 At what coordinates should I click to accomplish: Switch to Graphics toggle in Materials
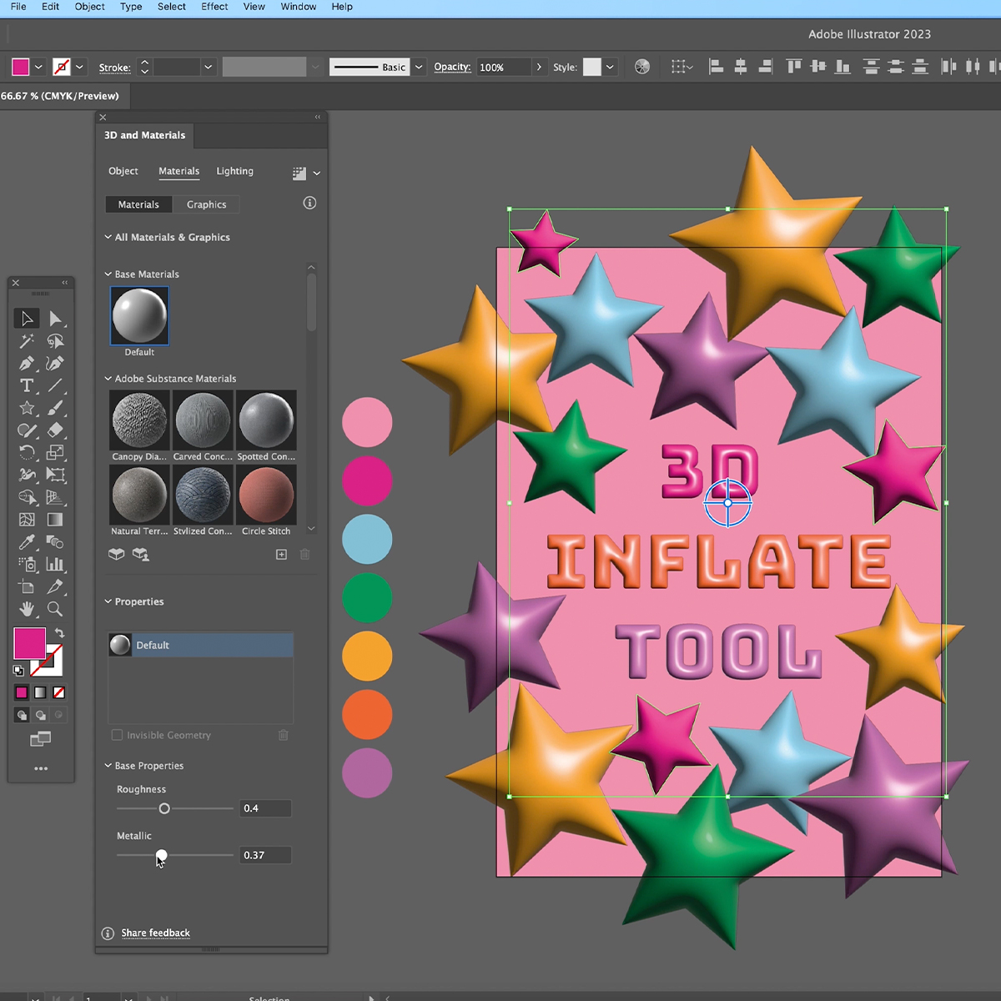tap(206, 204)
